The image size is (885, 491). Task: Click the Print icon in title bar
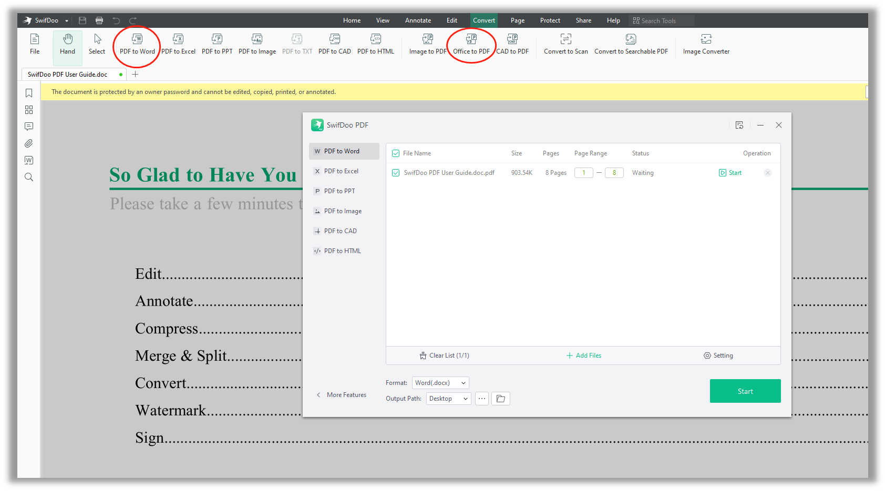pyautogui.click(x=99, y=20)
